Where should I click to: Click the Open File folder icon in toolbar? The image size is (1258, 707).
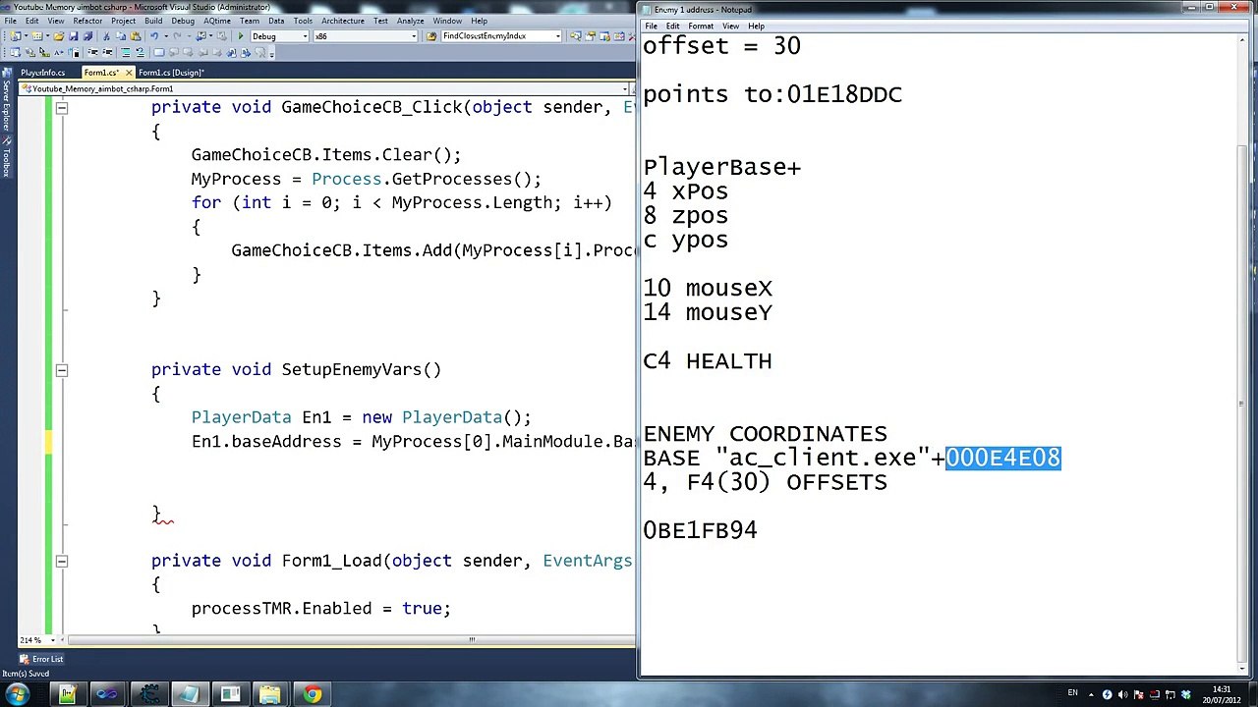coord(59,36)
